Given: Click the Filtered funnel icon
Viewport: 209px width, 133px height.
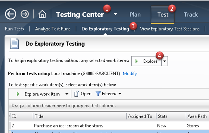Looking at the screenshot, I should click(98, 94).
